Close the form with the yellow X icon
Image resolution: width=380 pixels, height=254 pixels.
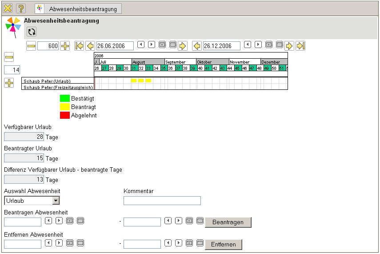[x=8, y=8]
